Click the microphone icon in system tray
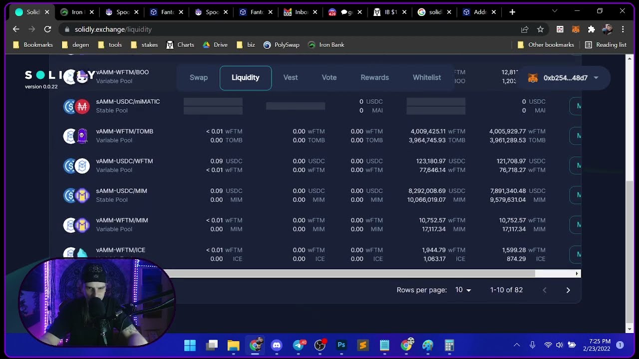The width and height of the screenshot is (639, 359). click(x=533, y=345)
